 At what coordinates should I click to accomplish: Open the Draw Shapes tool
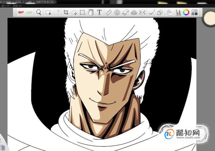coord(160,13)
